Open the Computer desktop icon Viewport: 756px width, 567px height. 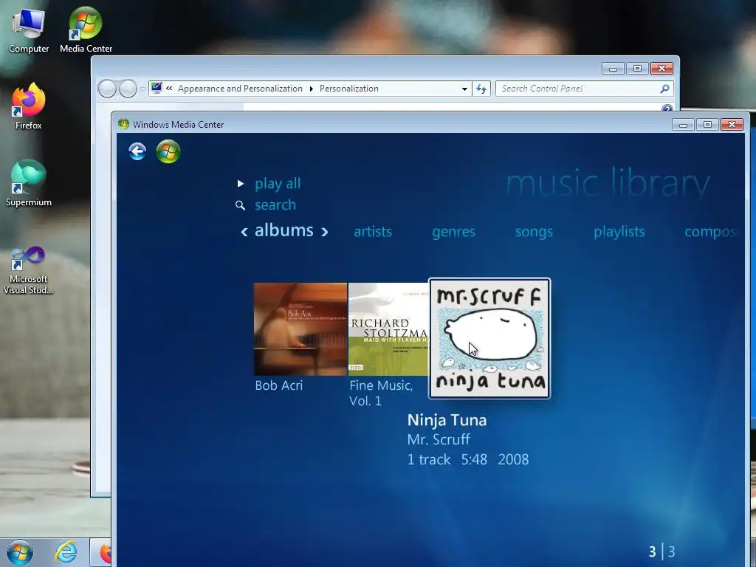(29, 30)
